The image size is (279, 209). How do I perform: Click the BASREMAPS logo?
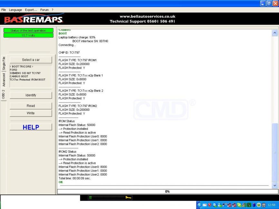coord(34,19)
